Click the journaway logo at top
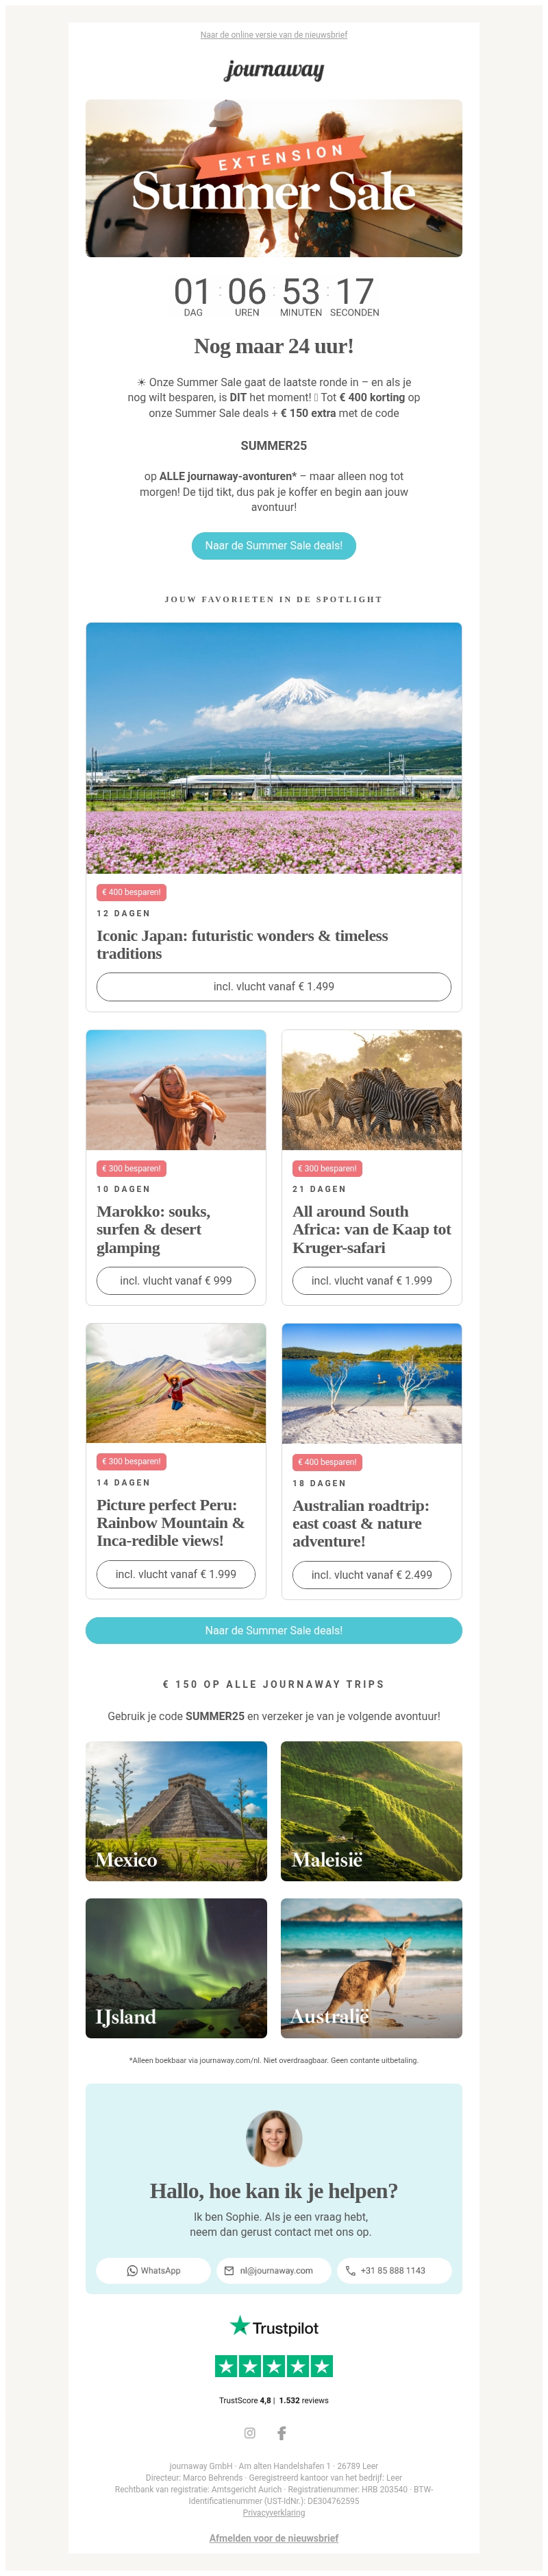The image size is (548, 2576). point(273,70)
